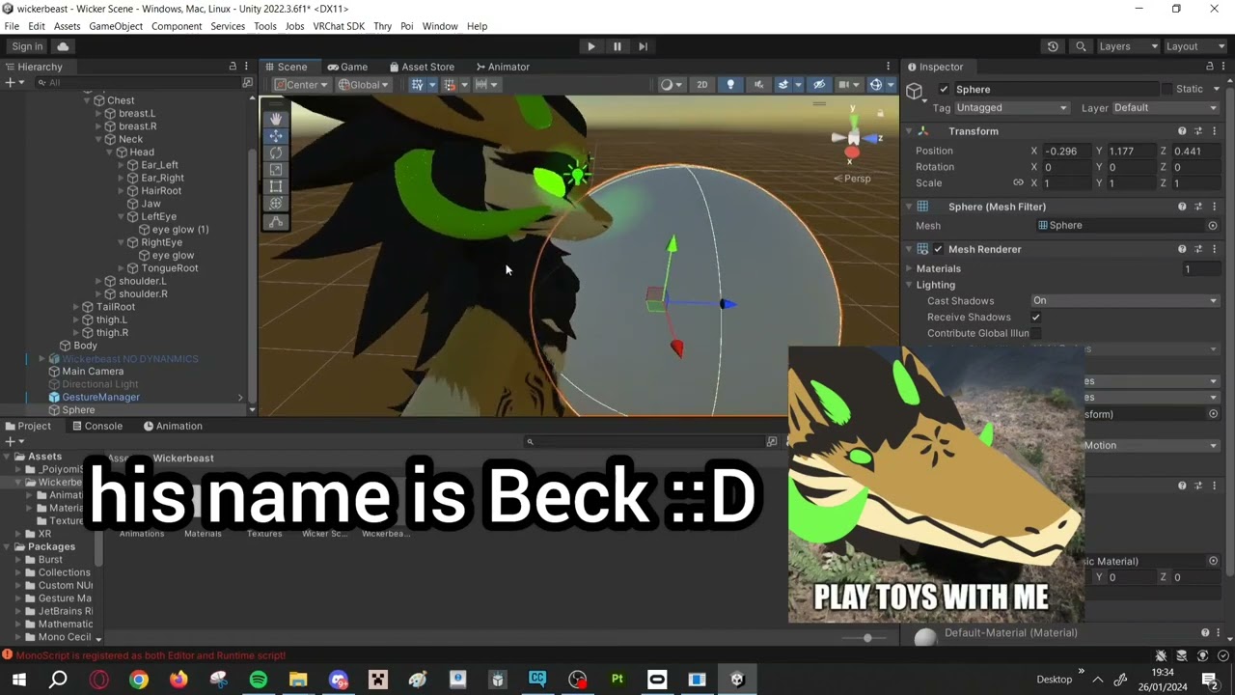Click the Step frame button
1235x695 pixels.
click(643, 46)
